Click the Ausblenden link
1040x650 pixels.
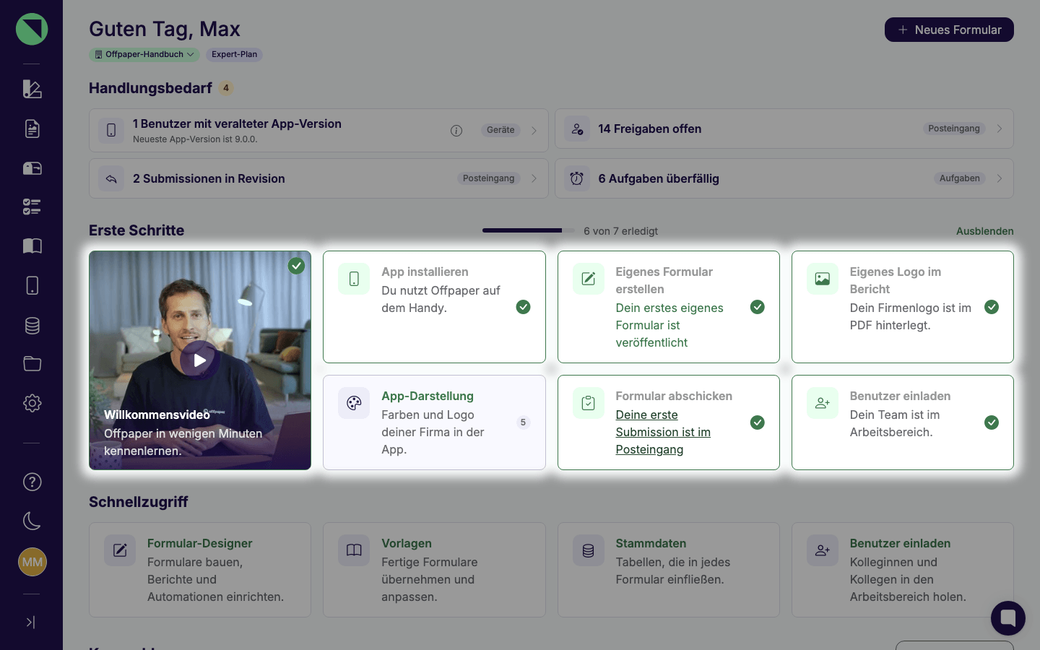(985, 231)
